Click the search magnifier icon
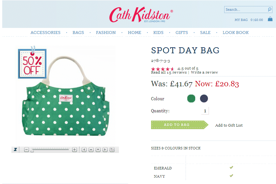This screenshot has height=184, width=276. point(270,10)
